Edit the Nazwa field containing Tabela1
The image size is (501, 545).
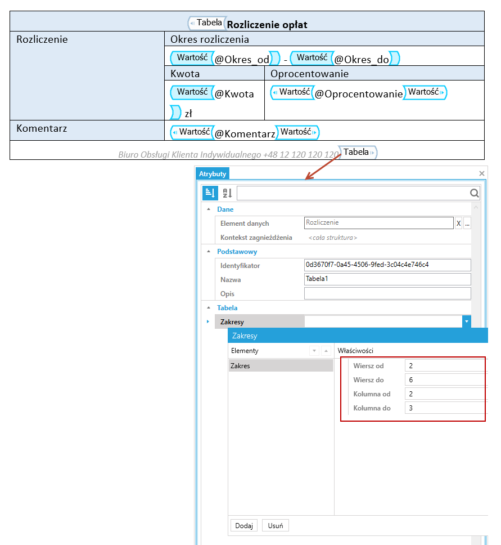click(x=387, y=279)
